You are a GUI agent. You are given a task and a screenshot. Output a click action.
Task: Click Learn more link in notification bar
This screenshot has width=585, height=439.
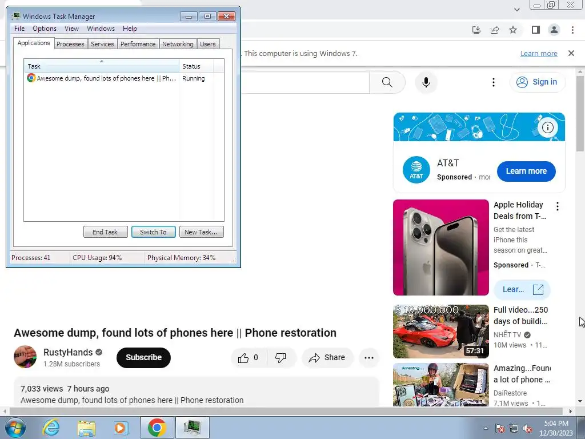(x=539, y=53)
